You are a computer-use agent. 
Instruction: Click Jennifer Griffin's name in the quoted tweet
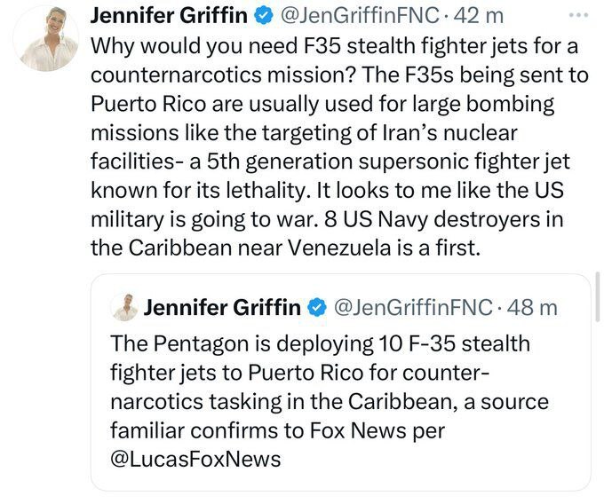[222, 308]
